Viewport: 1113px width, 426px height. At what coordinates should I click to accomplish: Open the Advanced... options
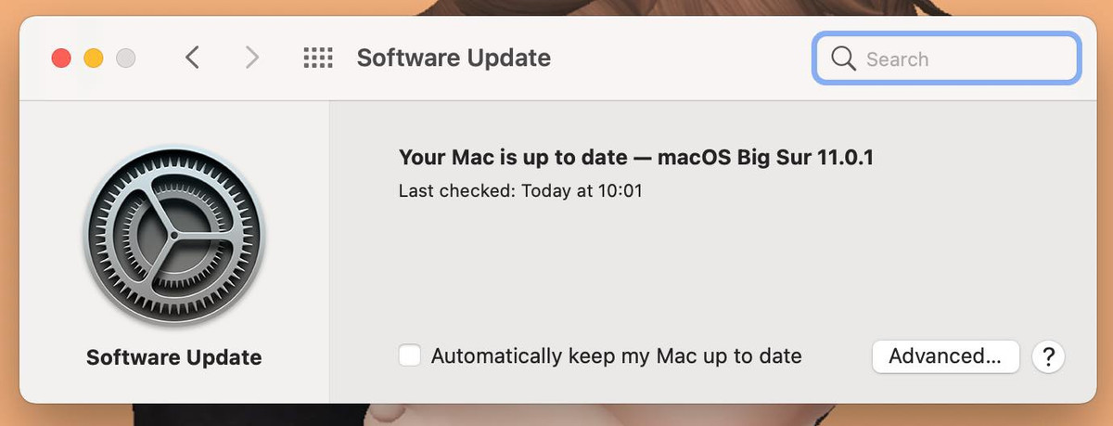click(x=945, y=356)
